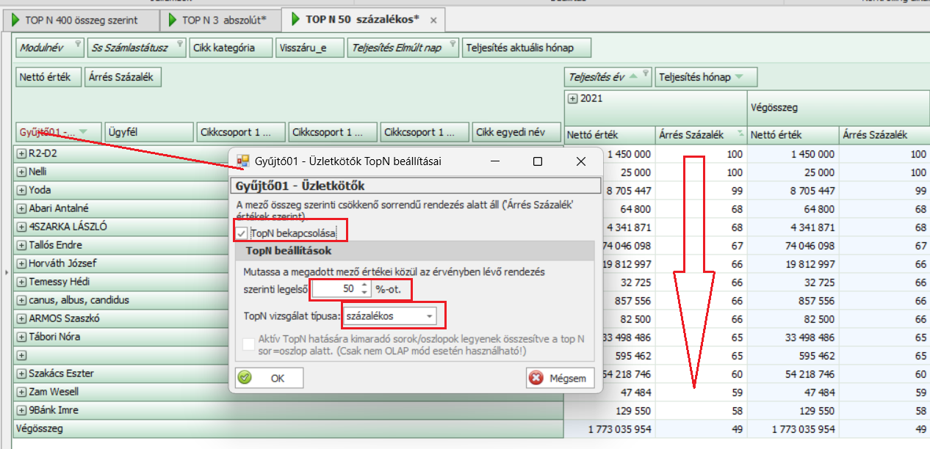
Task: Open TopN vizsgálat típusa dropdown
Action: click(428, 316)
